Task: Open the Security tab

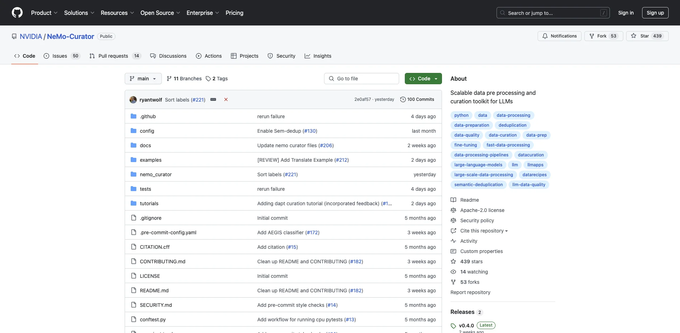Action: (282, 56)
